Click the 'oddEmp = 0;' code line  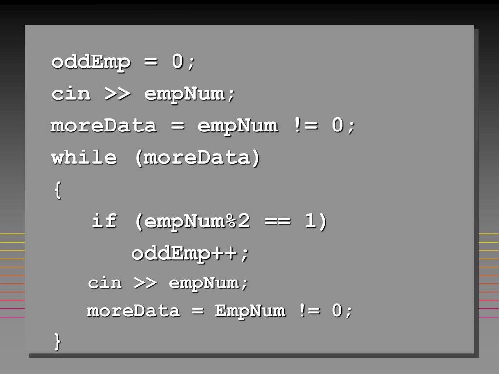[123, 62]
